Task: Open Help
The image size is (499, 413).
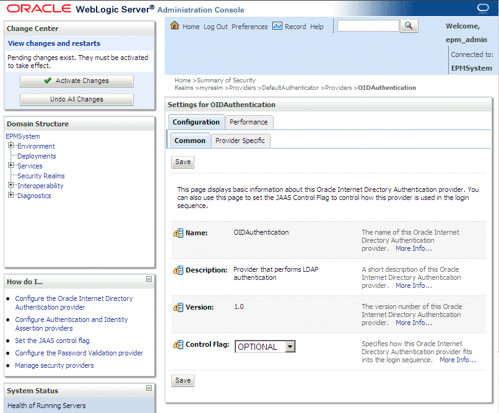Action: point(316,27)
